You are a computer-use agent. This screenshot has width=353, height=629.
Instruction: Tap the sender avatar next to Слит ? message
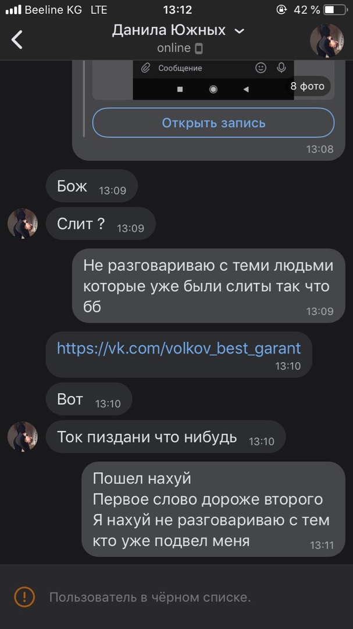pyautogui.click(x=23, y=224)
